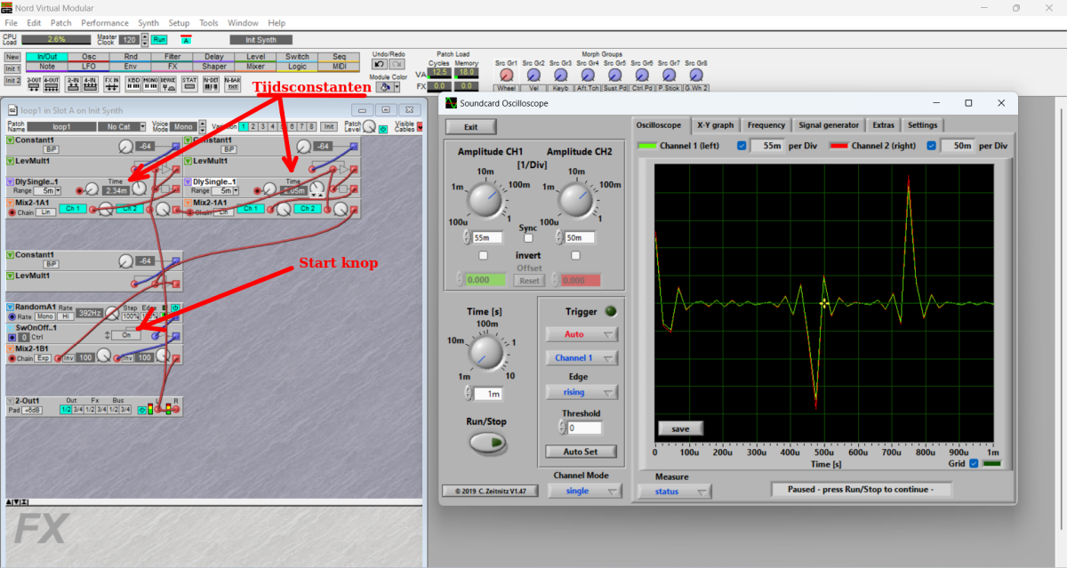Open the left DlySingle Range 5m dropdown
This screenshot has width=1067, height=568.
tap(47, 190)
